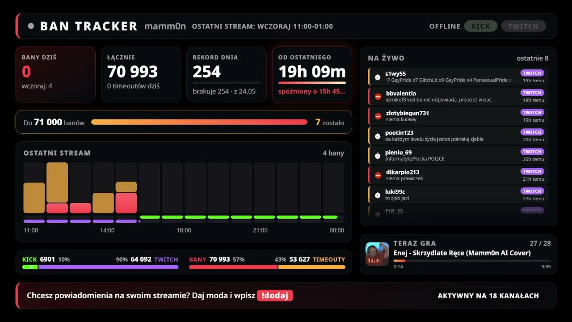Click TWITCH badge on pieniu_69 row
This screenshot has width=572, height=322.
[x=532, y=152]
